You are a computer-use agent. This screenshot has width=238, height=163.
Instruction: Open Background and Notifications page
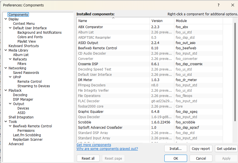pos(39,32)
